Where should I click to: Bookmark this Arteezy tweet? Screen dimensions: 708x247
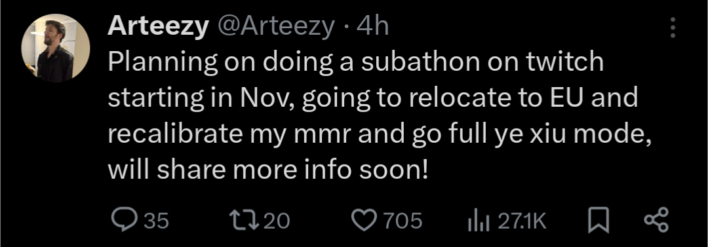point(599,221)
